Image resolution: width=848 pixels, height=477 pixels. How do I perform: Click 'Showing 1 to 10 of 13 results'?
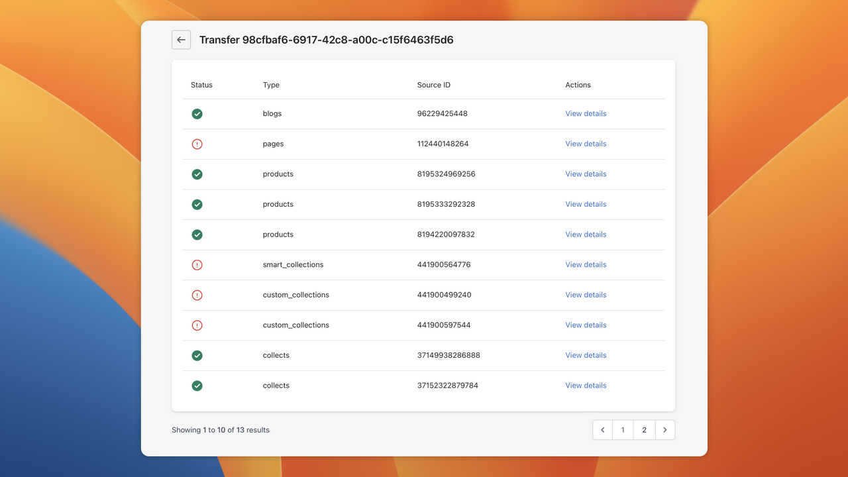[221, 430]
